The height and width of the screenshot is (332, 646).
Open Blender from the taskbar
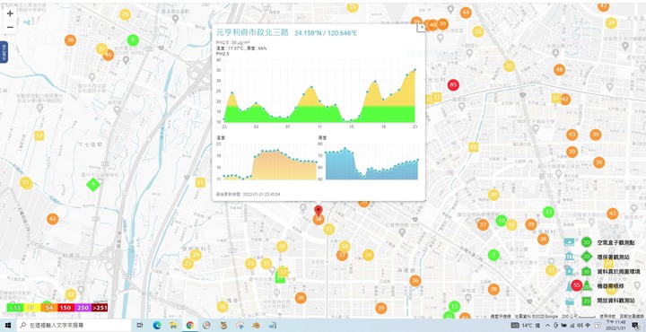click(x=257, y=326)
